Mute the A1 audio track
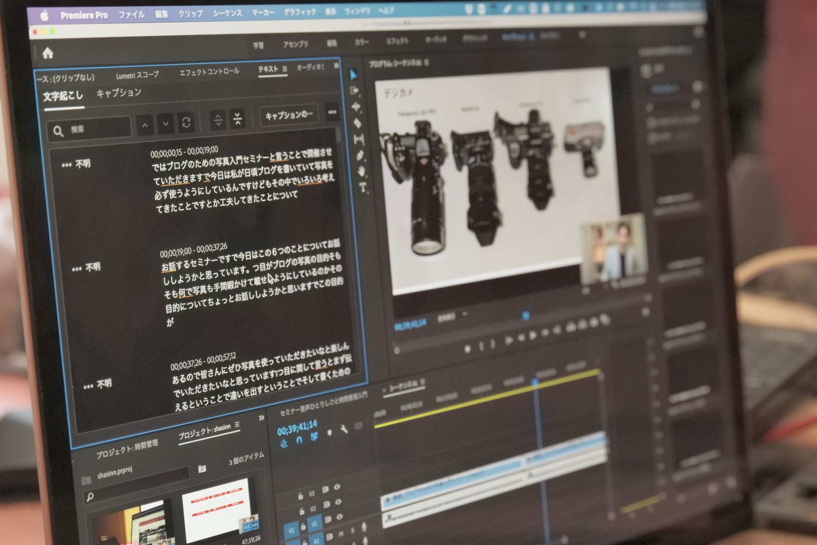Screen dimensions: 817x545 341,533
